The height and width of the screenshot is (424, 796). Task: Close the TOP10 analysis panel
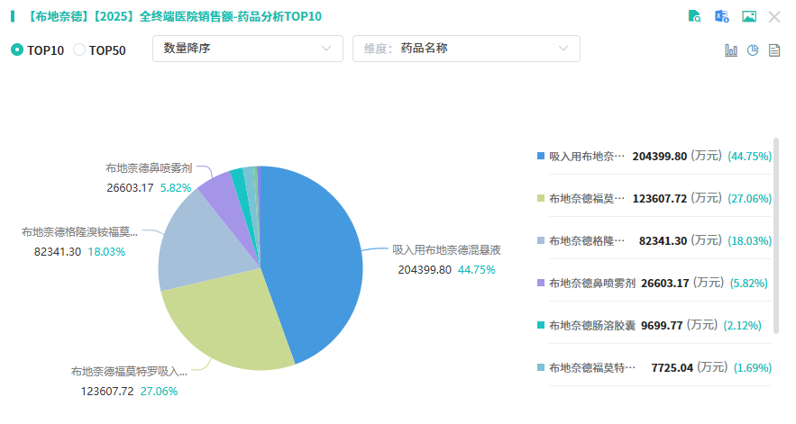point(774,16)
